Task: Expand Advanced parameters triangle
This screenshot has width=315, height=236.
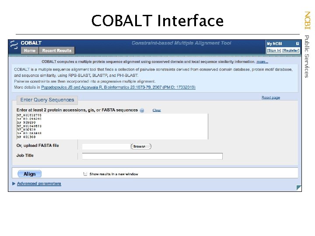Action: pos(14,184)
